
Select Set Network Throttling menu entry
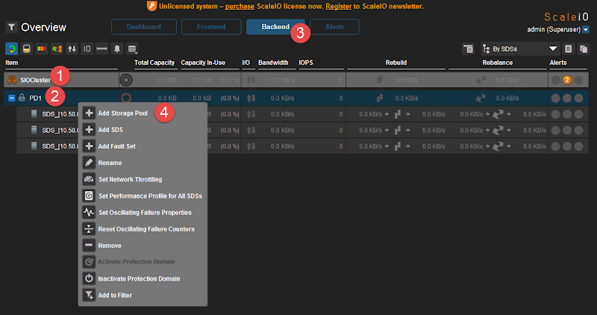[x=130, y=179]
